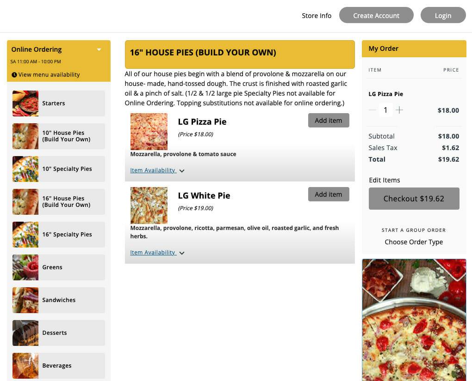Click Checkout $19.62
This screenshot has width=472, height=381.
pyautogui.click(x=414, y=198)
